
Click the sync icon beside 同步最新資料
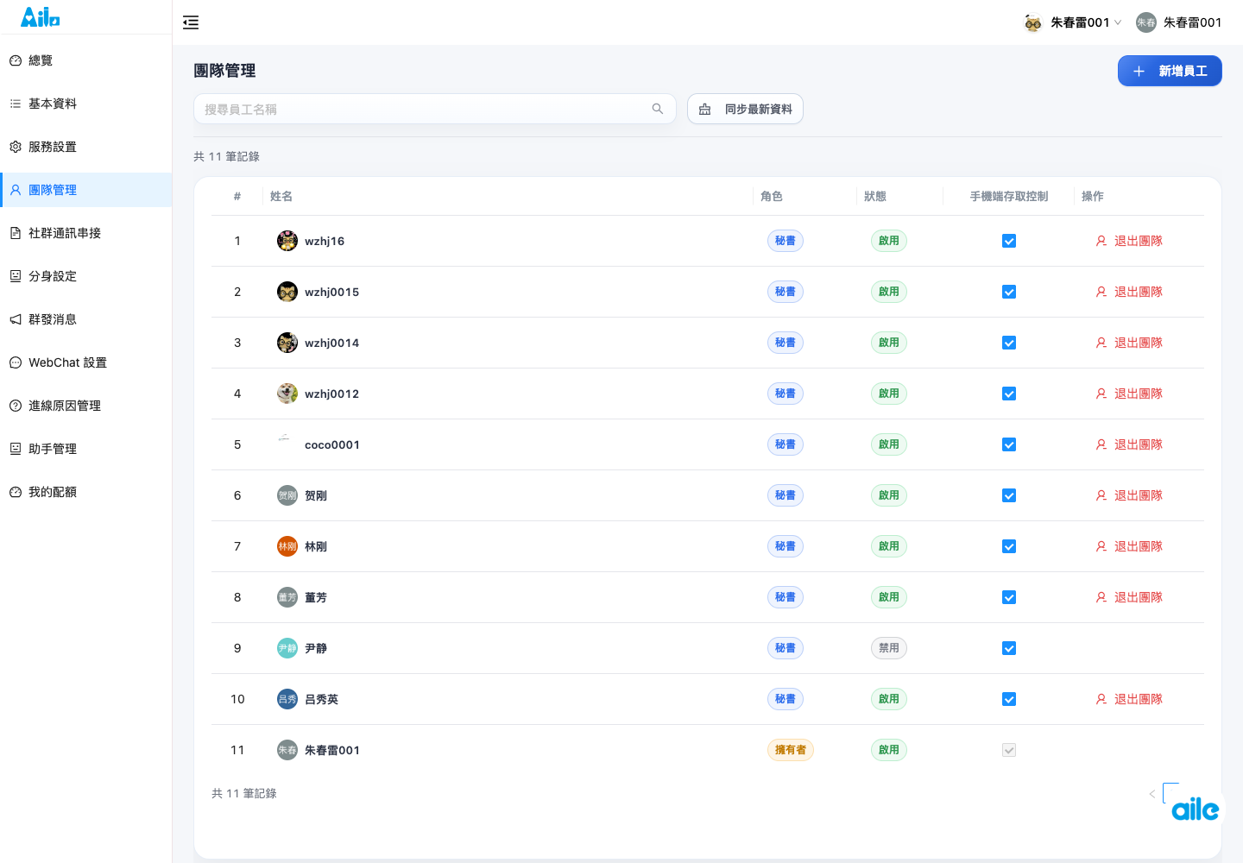[x=705, y=109]
